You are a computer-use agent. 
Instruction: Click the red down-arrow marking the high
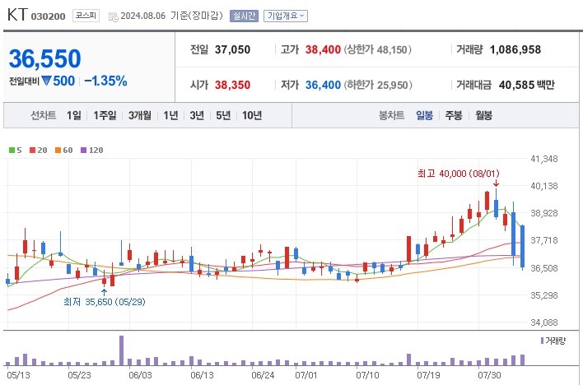(x=496, y=183)
